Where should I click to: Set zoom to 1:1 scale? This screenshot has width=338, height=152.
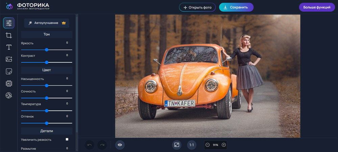point(192,145)
